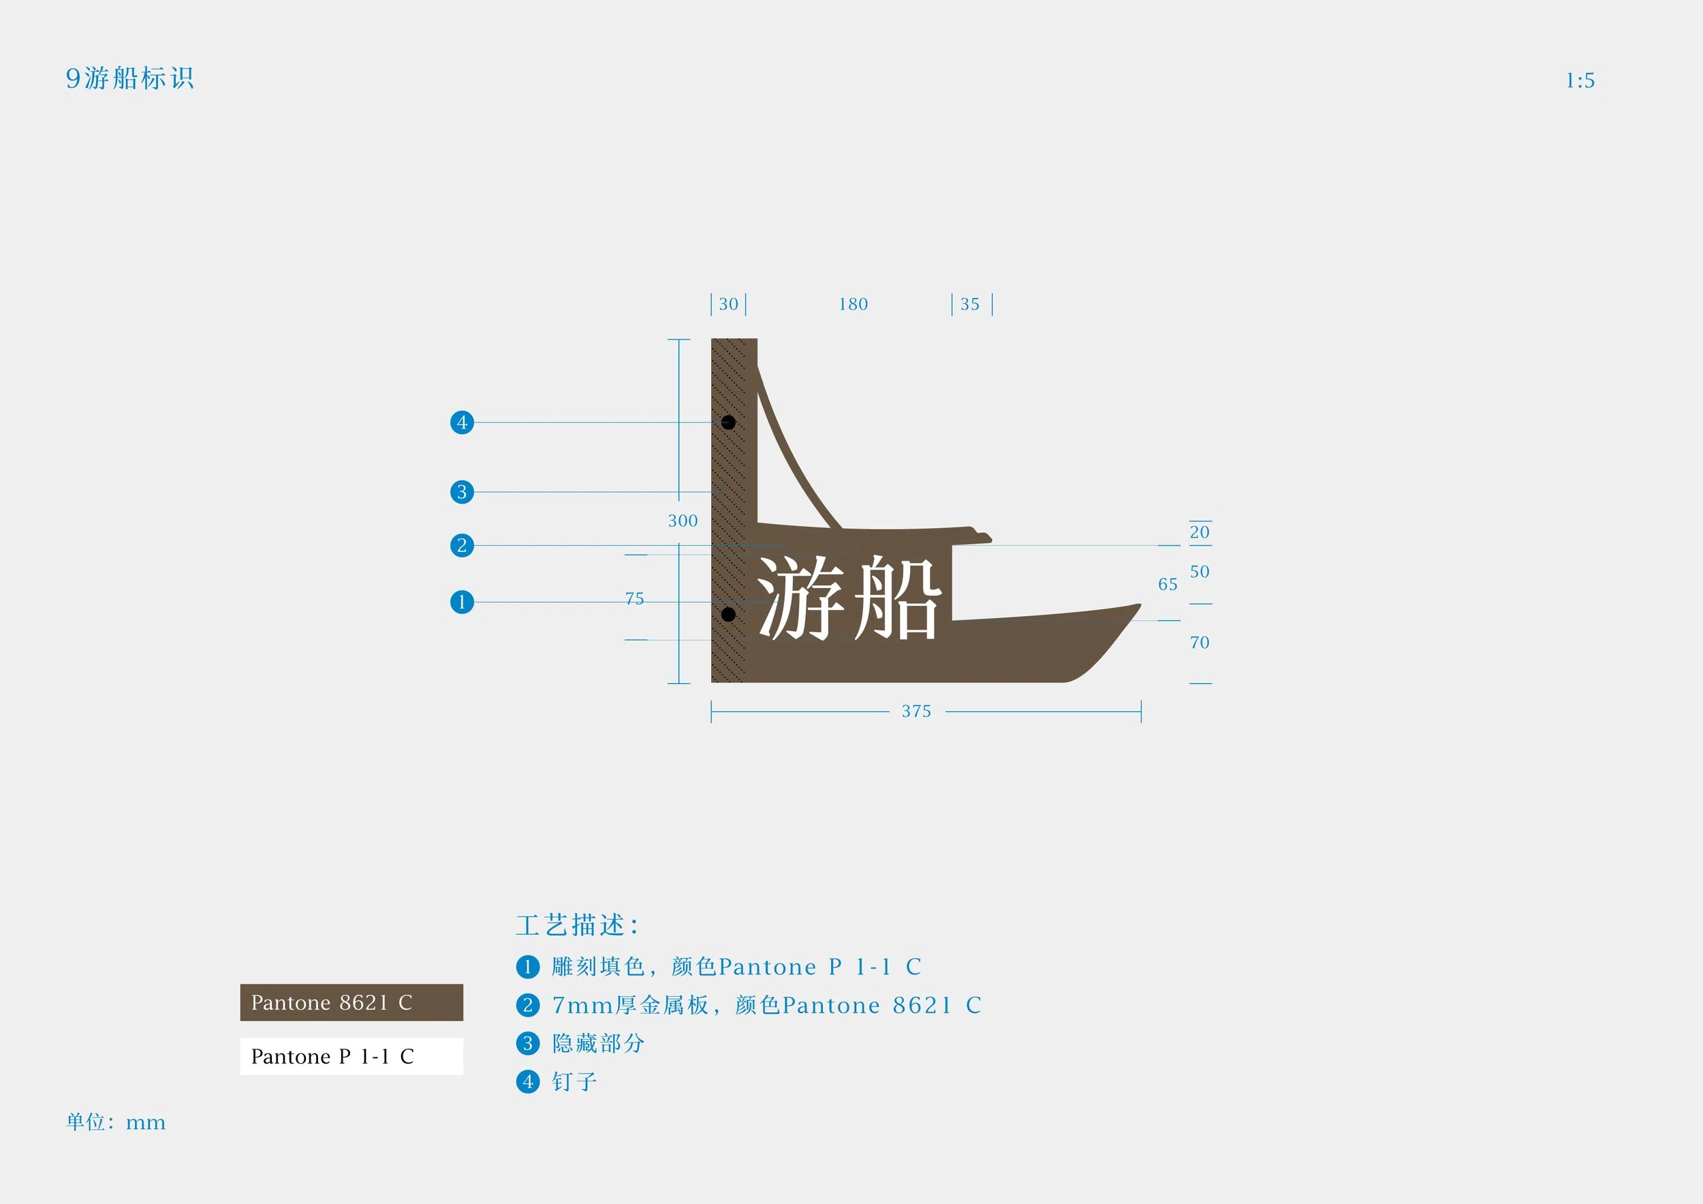Select the brown Pantone 8621 C swatch
Viewport: 1703px width, 1204px height.
pos(351,1002)
